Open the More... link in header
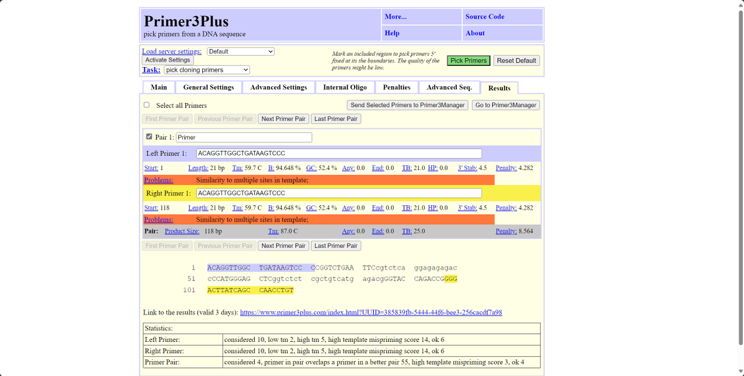This screenshot has width=744, height=376. (x=396, y=17)
